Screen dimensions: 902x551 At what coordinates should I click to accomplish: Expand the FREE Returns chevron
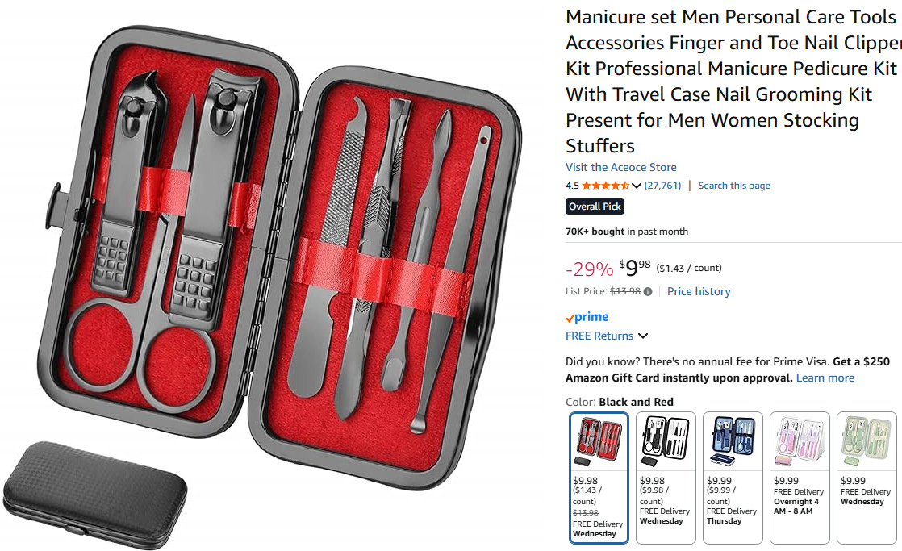[x=643, y=336]
